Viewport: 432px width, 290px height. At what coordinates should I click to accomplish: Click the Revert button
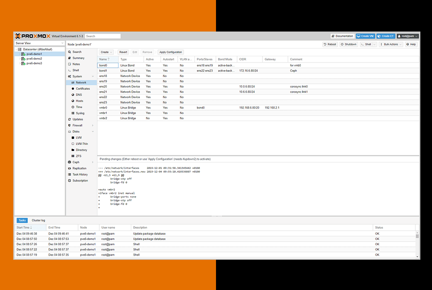(x=123, y=52)
